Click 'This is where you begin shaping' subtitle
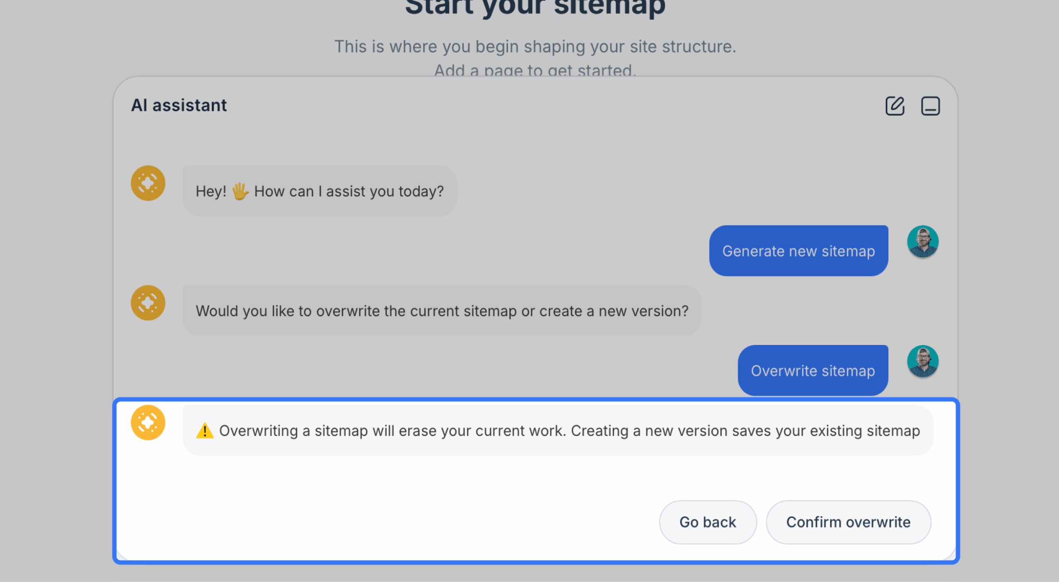This screenshot has width=1059, height=582. (535, 47)
